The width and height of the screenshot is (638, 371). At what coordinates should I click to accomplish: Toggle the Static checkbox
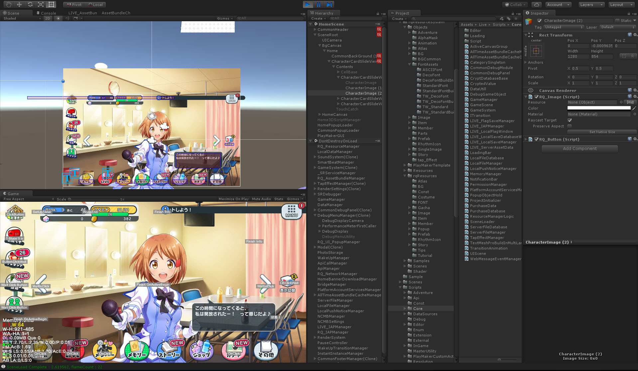[617, 21]
